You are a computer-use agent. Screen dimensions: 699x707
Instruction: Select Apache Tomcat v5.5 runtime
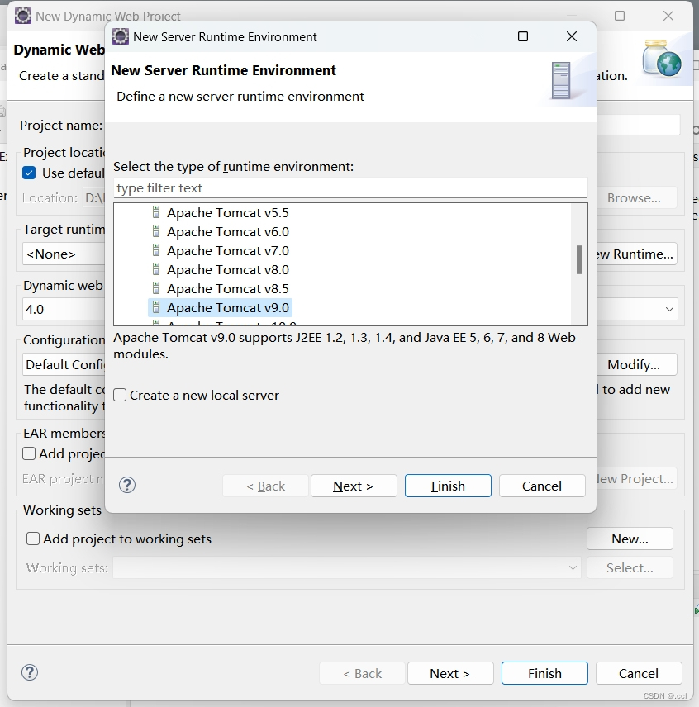pos(228,213)
